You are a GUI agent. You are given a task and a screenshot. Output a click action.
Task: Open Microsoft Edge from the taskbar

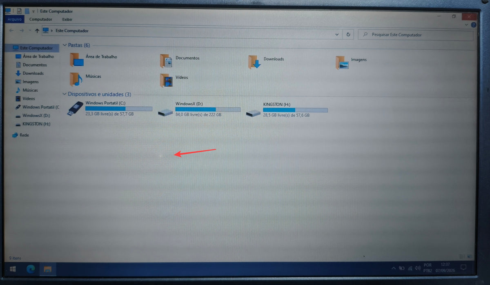31,269
